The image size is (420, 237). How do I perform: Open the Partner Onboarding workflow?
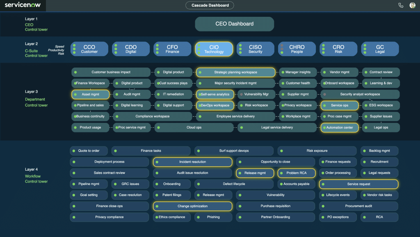tap(275, 217)
